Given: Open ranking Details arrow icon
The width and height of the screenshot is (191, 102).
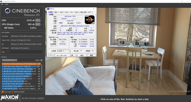Looking at the screenshot, I should point(42,60).
